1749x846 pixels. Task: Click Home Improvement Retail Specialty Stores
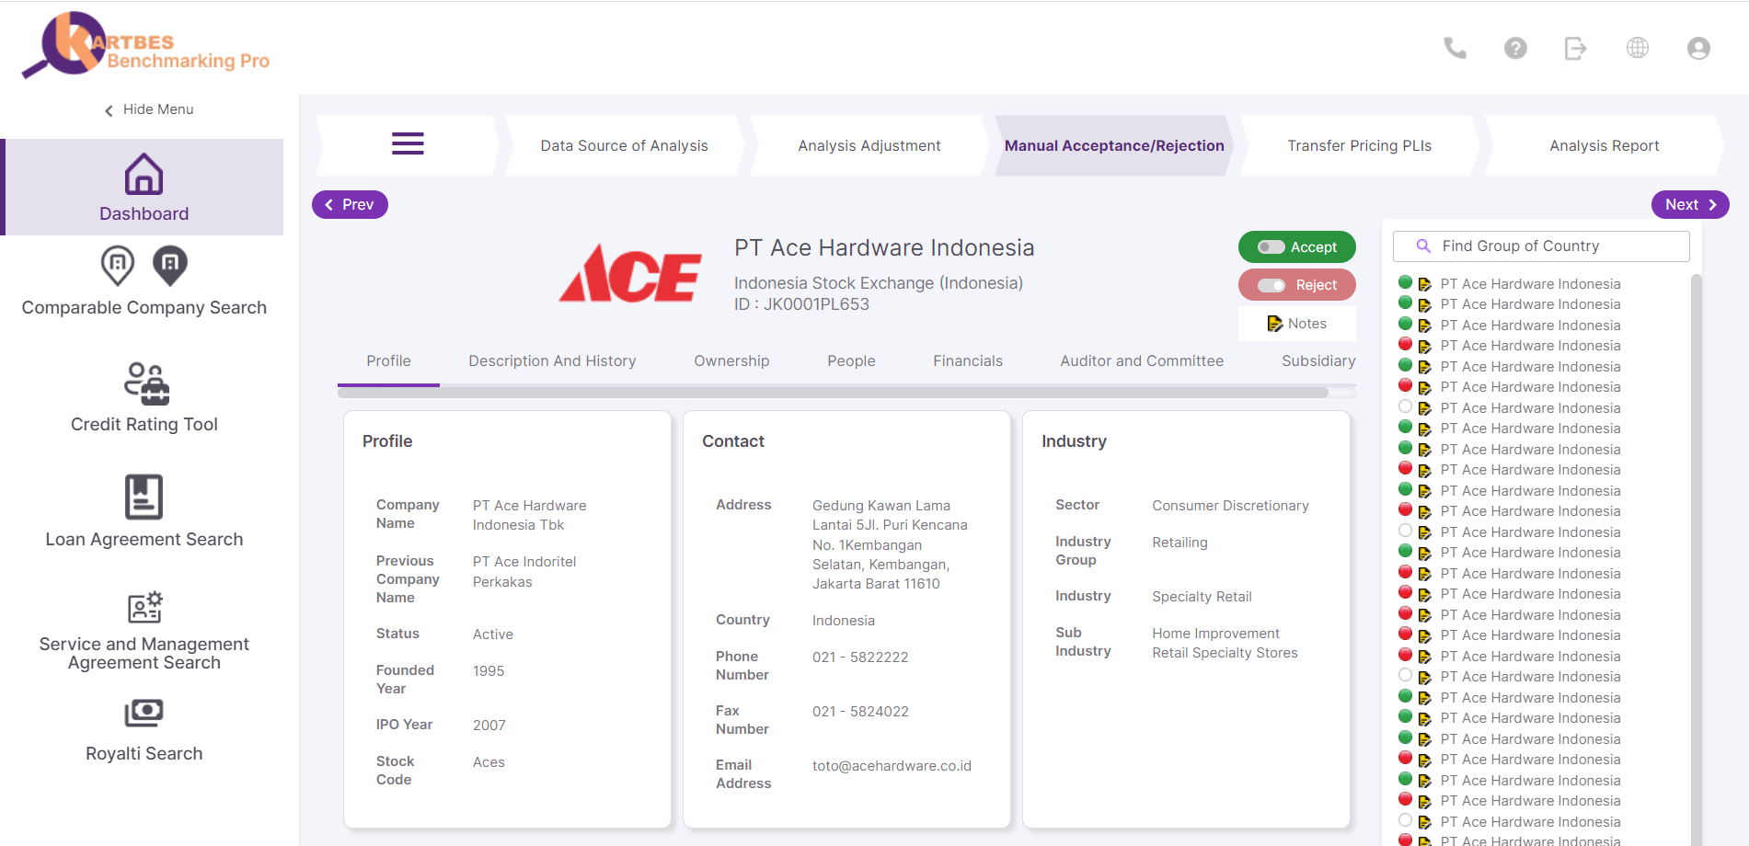click(1225, 644)
